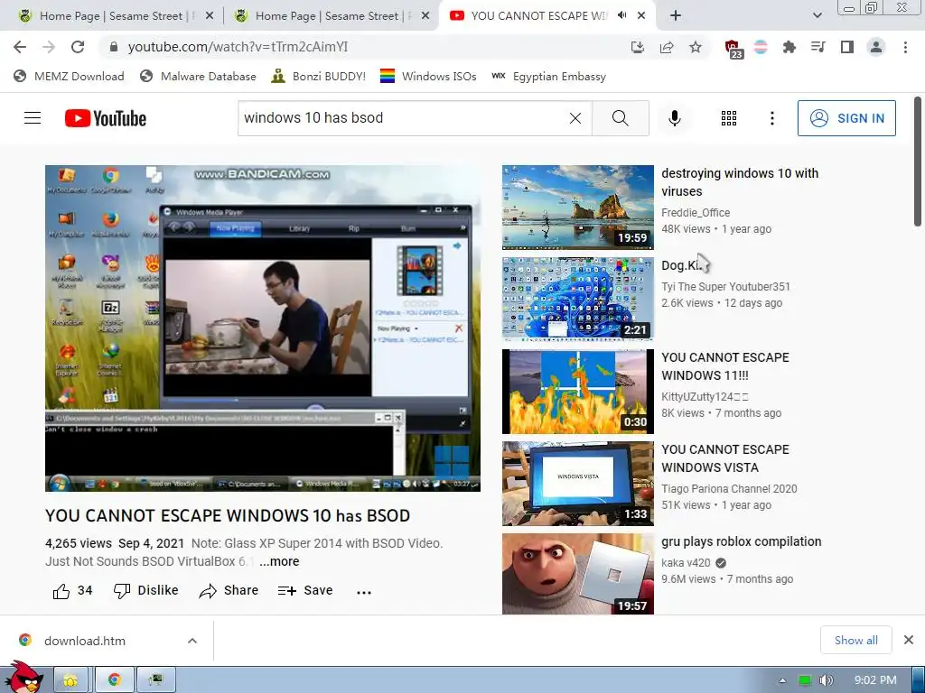This screenshot has height=693, width=925.
Task: Click the main video player
Action: point(263,328)
